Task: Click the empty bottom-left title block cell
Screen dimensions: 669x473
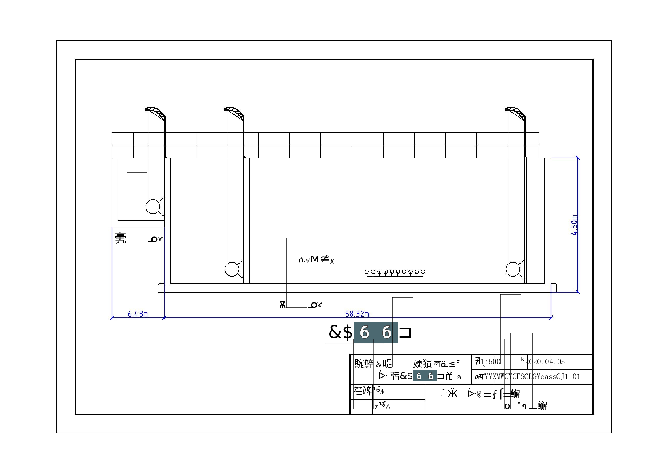Action: [x=361, y=407]
